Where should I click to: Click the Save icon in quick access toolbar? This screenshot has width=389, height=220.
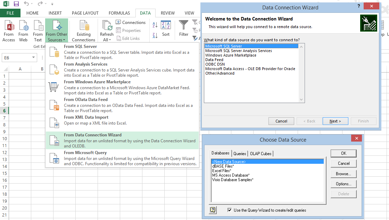pyautogui.click(x=16, y=4)
